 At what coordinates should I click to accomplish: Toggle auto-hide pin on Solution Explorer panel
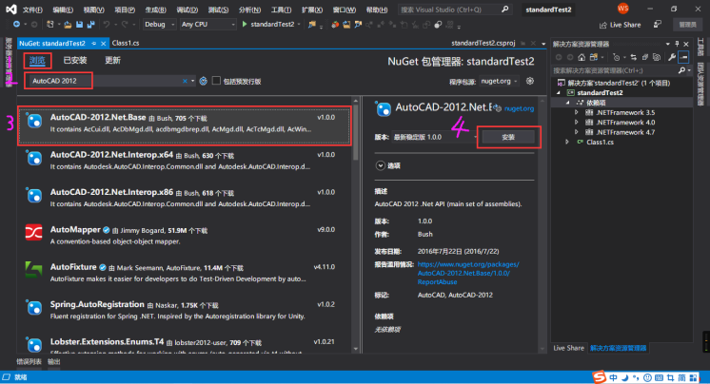pyautogui.click(x=677, y=44)
